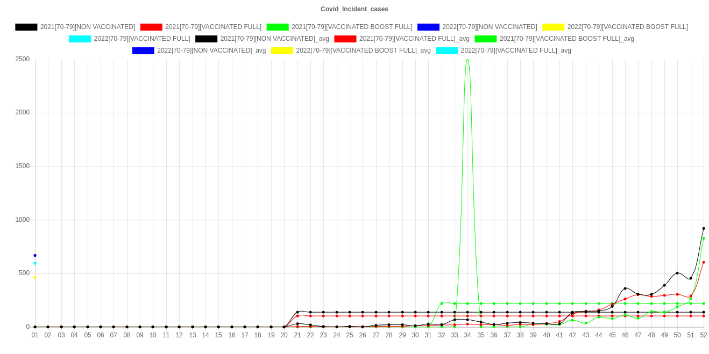Toggle 2022[70-79][VACCINATED BOOST FULL]_avg legend label
The image size is (709, 354).
click(363, 50)
